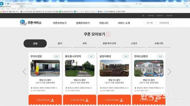Select the 숙박 category tab
This screenshot has width=190, height=106.
[84, 43]
